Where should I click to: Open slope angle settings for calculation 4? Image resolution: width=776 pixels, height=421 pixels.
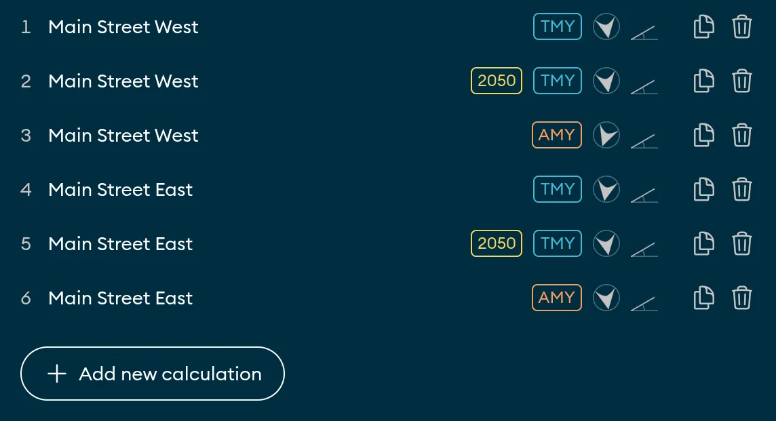pos(644,189)
